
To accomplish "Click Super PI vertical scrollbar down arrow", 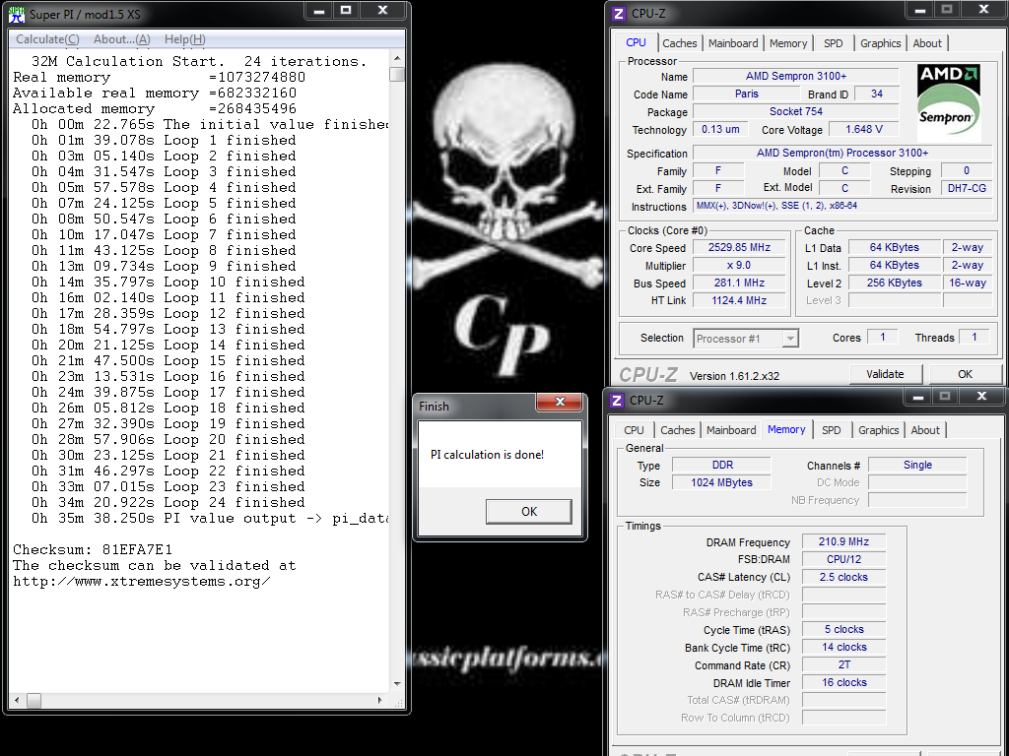I will tap(397, 684).
